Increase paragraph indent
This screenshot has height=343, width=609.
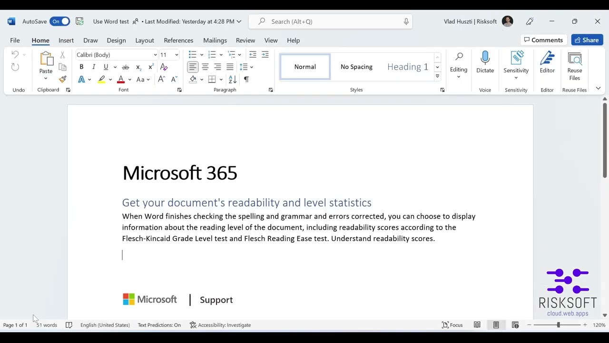coord(265,55)
